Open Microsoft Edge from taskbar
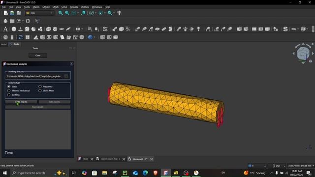The image size is (315, 177). (145, 173)
